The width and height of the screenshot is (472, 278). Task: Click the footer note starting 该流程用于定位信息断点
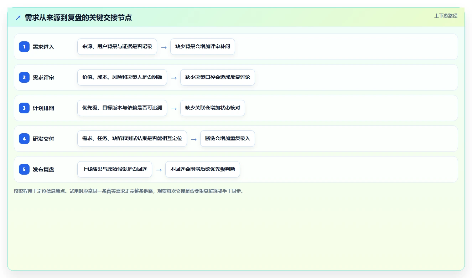click(129, 191)
